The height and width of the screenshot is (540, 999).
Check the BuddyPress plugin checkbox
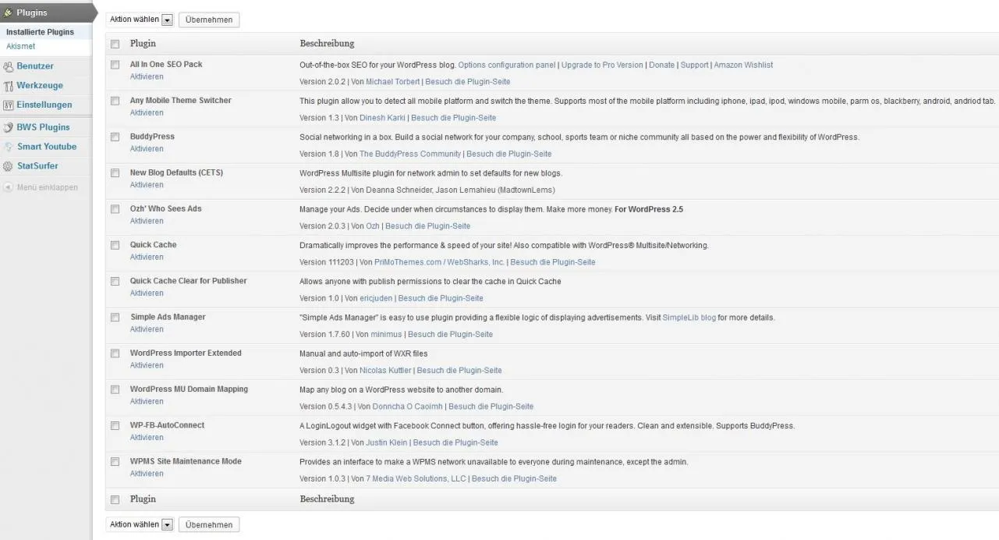pos(115,137)
